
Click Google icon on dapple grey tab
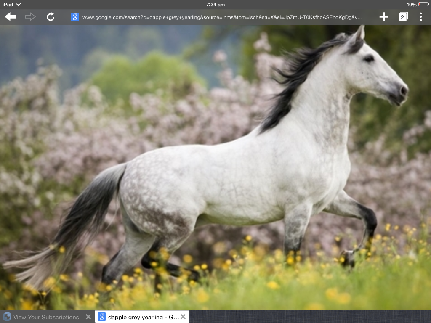(x=102, y=317)
